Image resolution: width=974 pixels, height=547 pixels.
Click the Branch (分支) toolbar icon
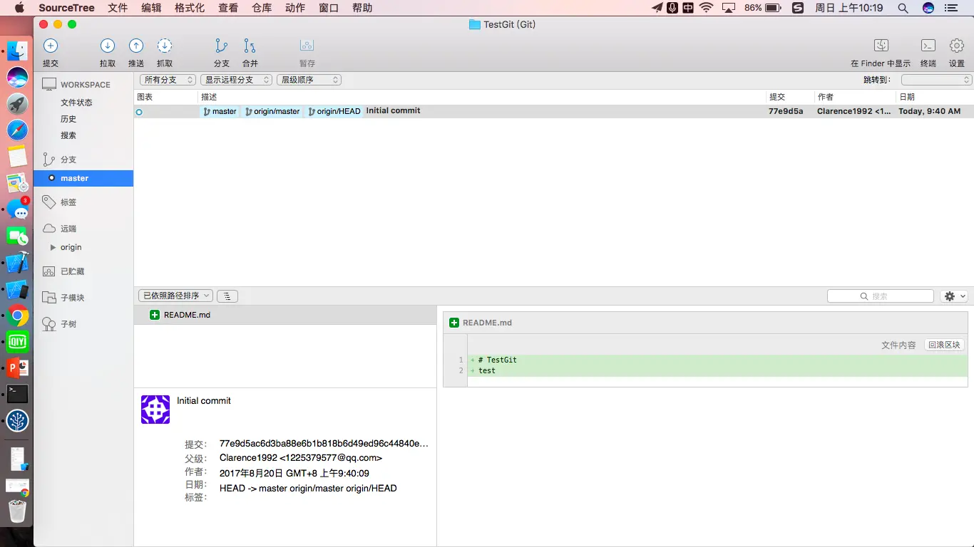[222, 46]
